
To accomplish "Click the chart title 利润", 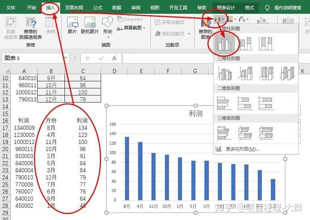I will [x=195, y=113].
